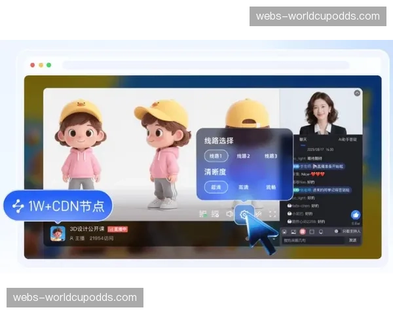Switch to the AI助手答疑 tab

click(347, 139)
